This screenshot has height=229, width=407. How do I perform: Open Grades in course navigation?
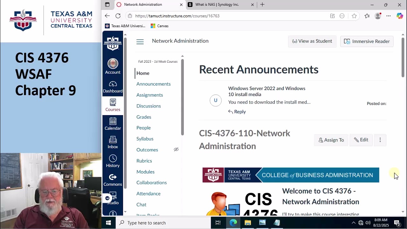point(144,117)
